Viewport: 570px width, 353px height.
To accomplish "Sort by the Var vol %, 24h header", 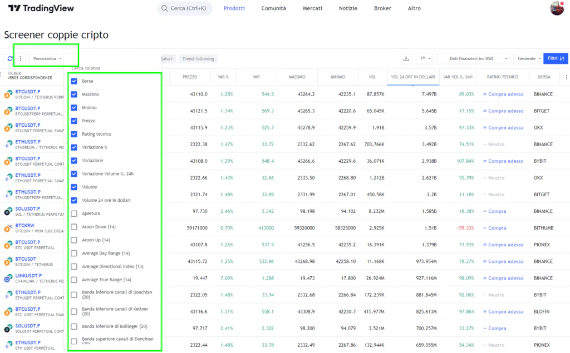I will pyautogui.click(x=458, y=77).
